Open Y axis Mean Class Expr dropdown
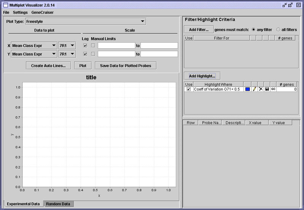The height and width of the screenshot is (210, 304). (34, 54)
